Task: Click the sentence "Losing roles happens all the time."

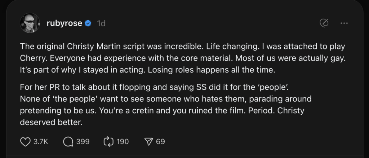Action: click(x=219, y=70)
